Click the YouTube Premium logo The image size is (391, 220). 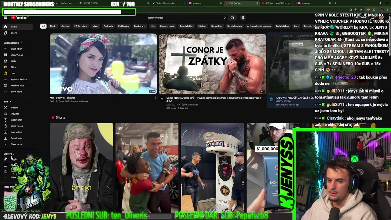coord(19,18)
